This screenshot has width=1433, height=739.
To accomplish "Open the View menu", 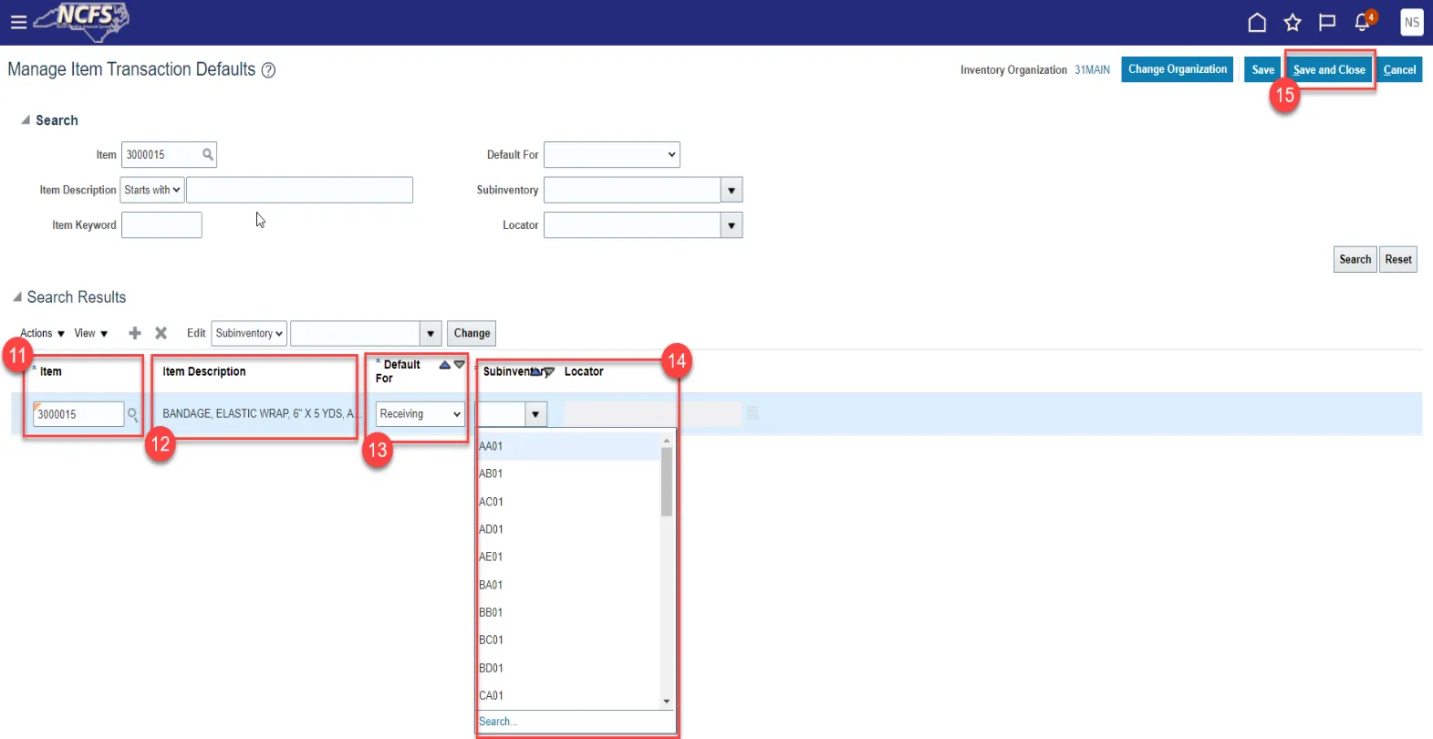I will 90,333.
